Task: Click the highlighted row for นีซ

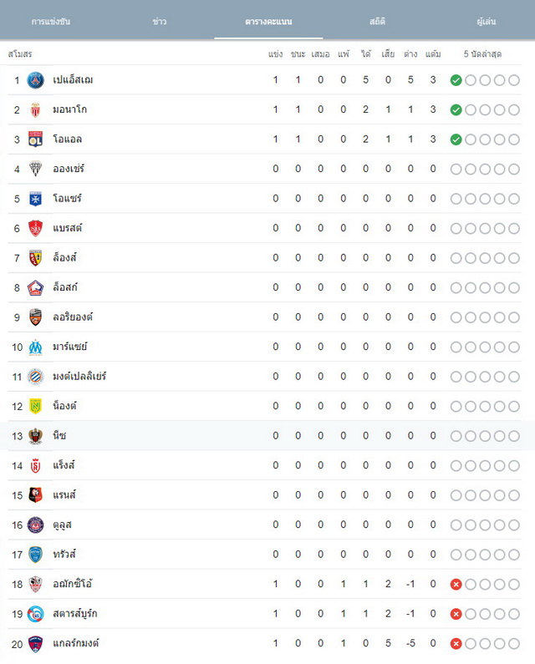Action: tap(267, 436)
